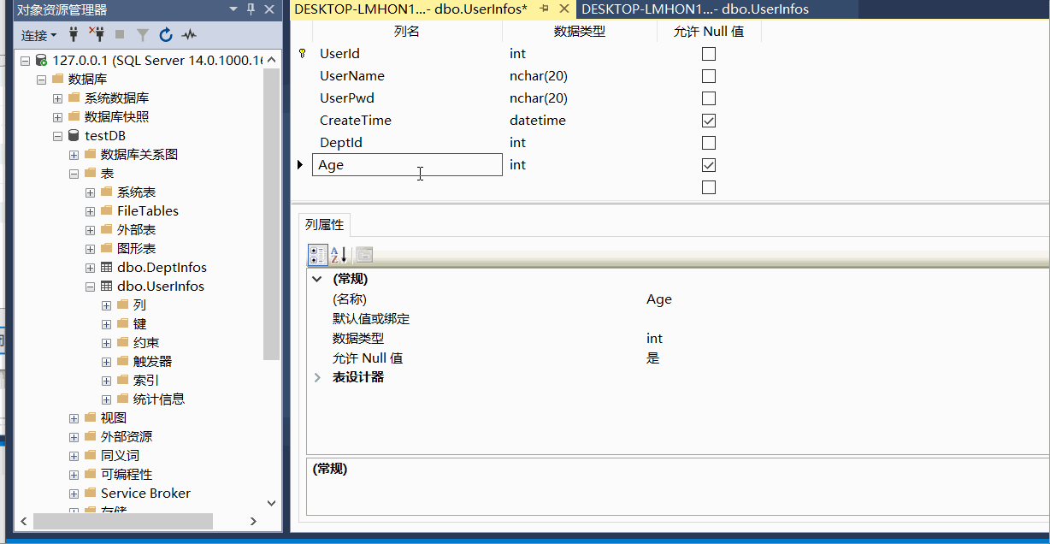Click the server icon for 127.0.0.1

(x=41, y=61)
